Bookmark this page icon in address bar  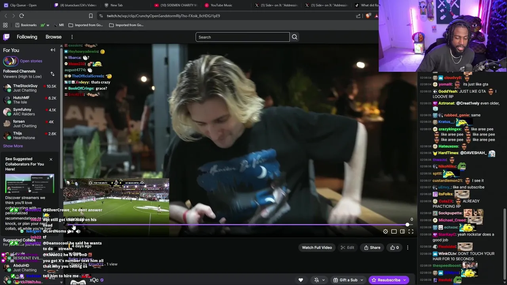[91, 16]
